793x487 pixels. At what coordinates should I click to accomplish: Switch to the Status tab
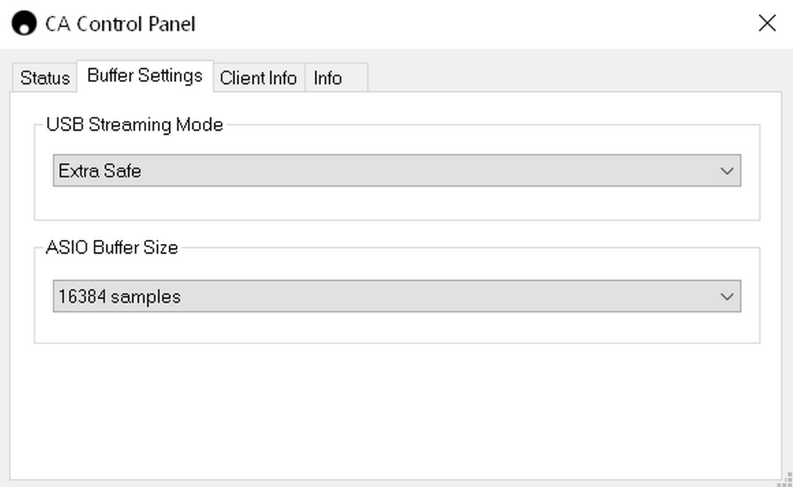44,78
